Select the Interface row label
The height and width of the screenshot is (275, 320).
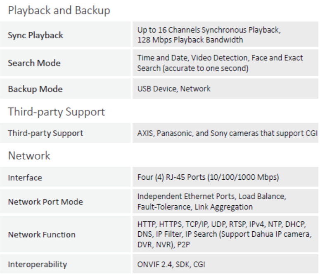tap(25, 178)
